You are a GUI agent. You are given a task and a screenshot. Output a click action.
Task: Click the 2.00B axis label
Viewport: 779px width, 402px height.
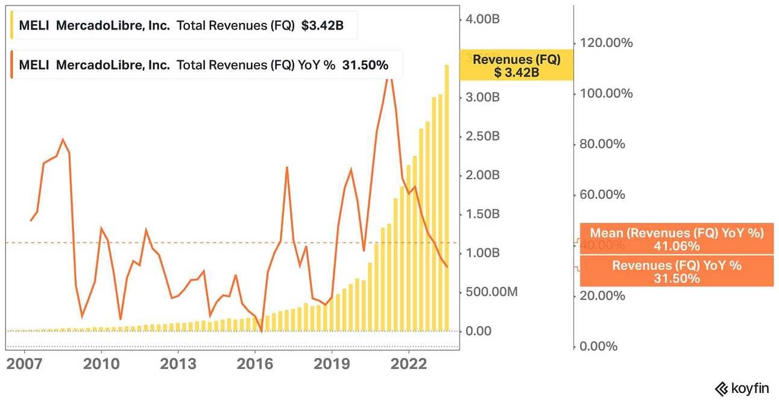pos(483,175)
